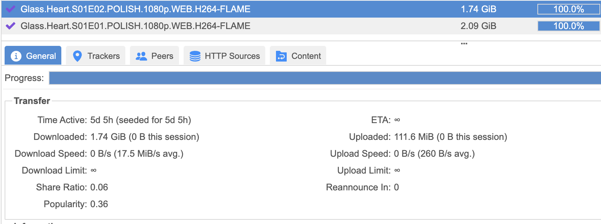View the Content tab label

tap(306, 56)
